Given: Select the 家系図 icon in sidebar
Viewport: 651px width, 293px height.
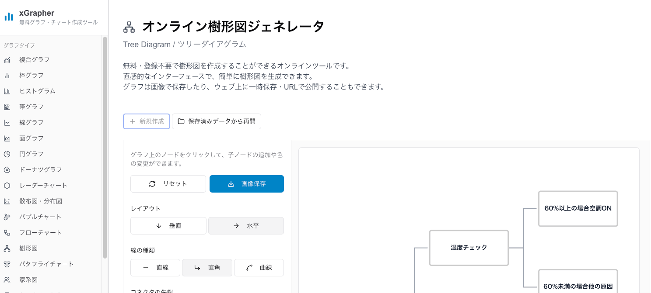Looking at the screenshot, I should 7,279.
